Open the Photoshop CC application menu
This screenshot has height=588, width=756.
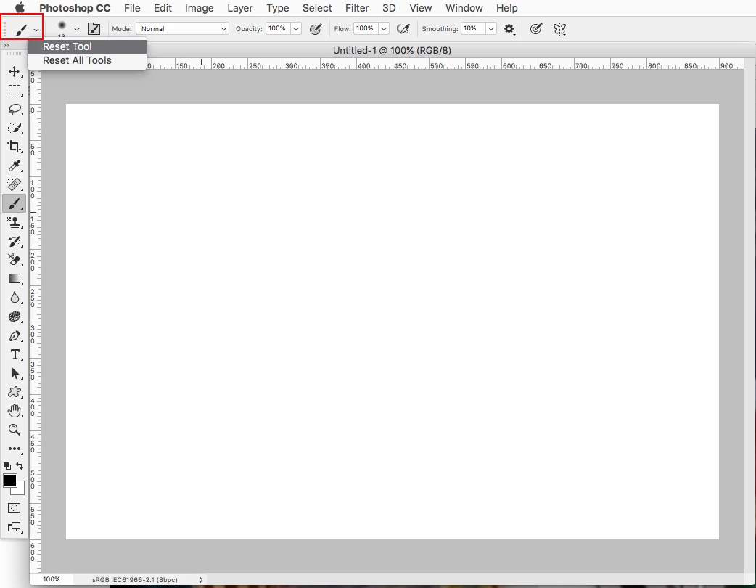point(75,8)
